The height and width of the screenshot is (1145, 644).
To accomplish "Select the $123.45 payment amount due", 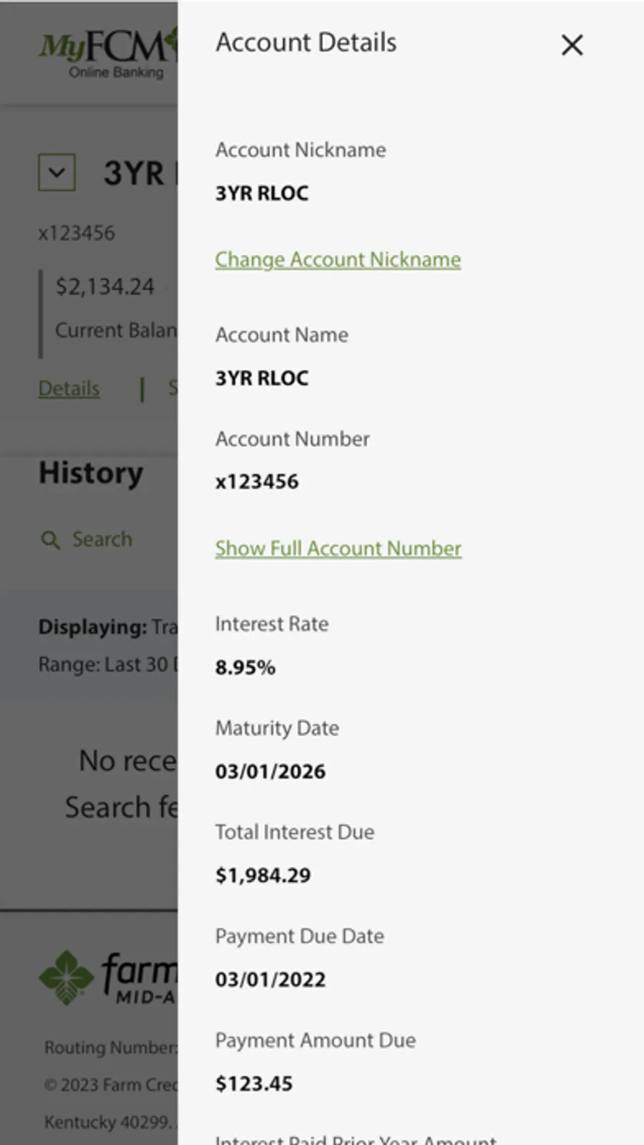I will point(254,1083).
